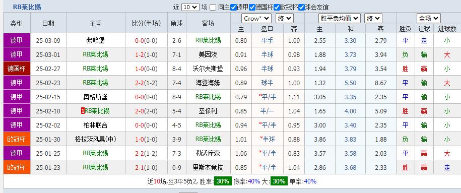Viewport: 461px width, 193px height.
Task: Click the away odds 8.67 in 海登海姆 row
Action: [381, 83]
